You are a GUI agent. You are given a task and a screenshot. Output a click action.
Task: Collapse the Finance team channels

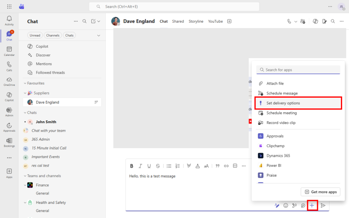click(25, 185)
